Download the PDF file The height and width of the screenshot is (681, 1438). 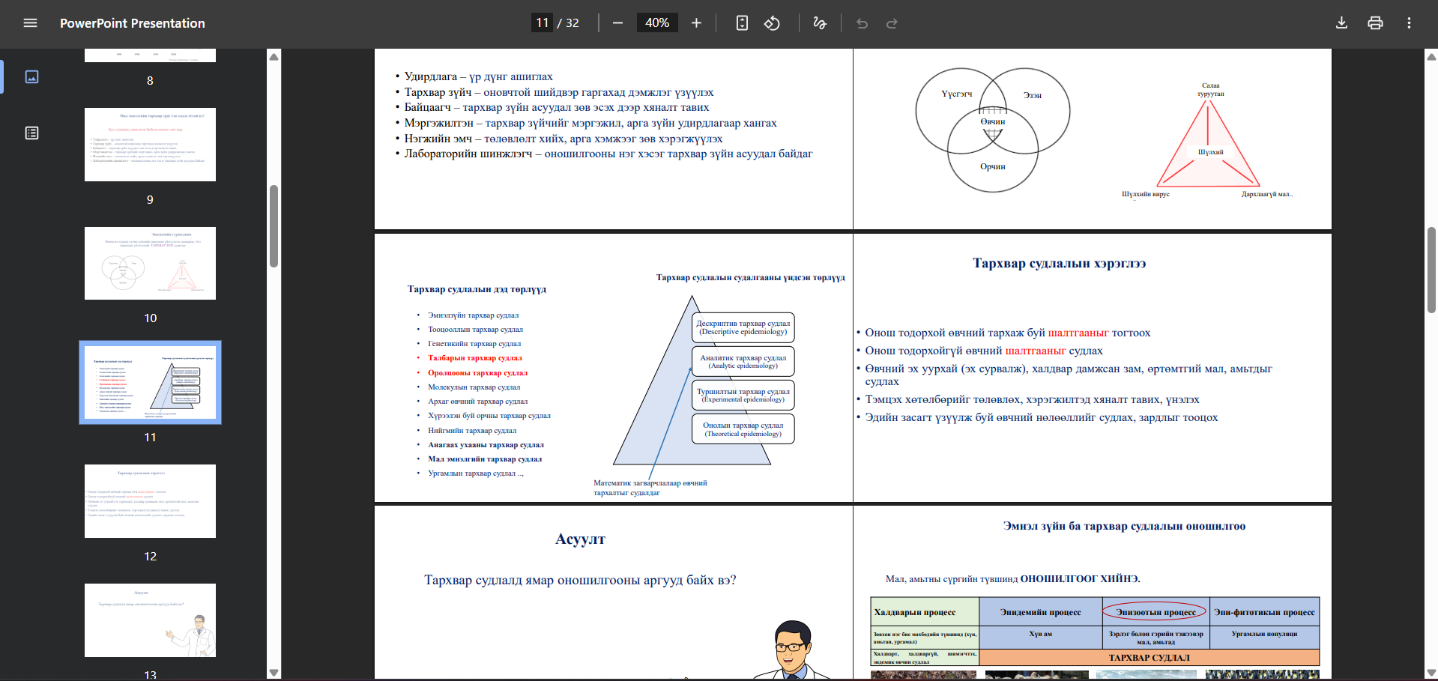[1341, 23]
